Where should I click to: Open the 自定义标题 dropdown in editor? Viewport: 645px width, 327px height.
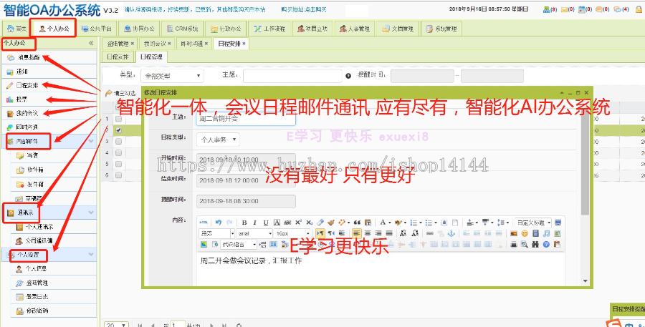(x=533, y=223)
